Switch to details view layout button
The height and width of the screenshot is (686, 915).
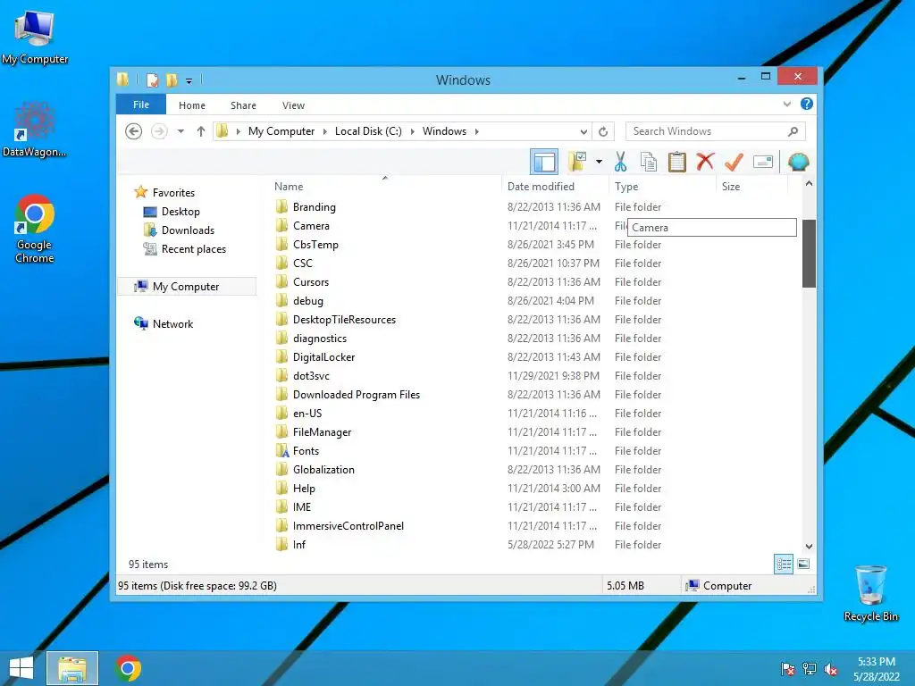(x=784, y=565)
